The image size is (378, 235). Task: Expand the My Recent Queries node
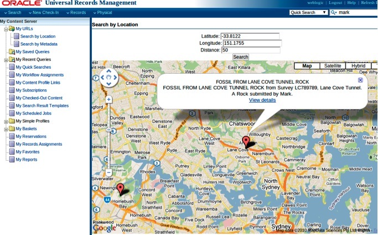(6, 59)
